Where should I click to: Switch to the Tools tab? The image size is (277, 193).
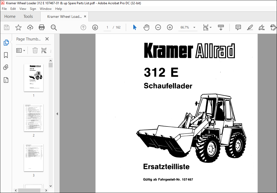[x=28, y=17]
